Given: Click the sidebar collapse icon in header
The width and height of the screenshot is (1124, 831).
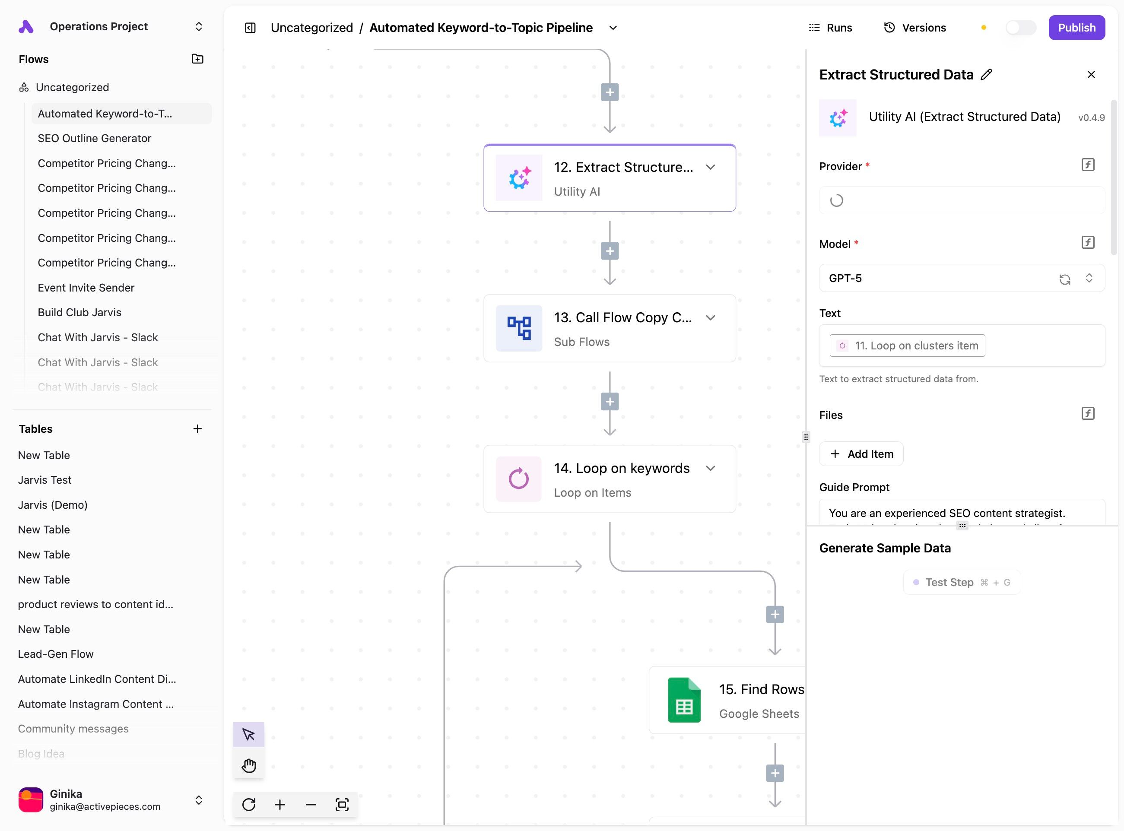Looking at the screenshot, I should click(x=250, y=28).
